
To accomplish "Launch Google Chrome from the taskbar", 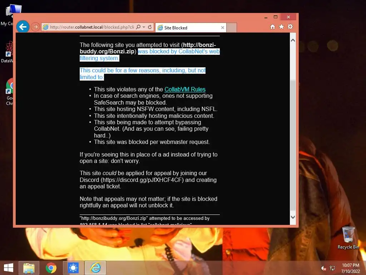I will (51, 268).
